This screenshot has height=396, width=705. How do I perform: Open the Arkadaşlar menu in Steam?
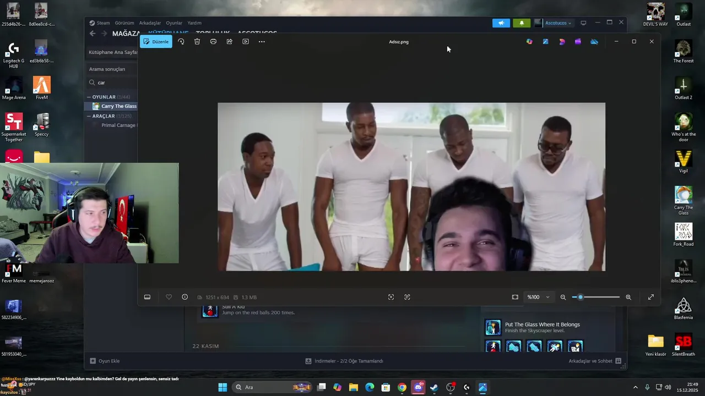click(150, 23)
